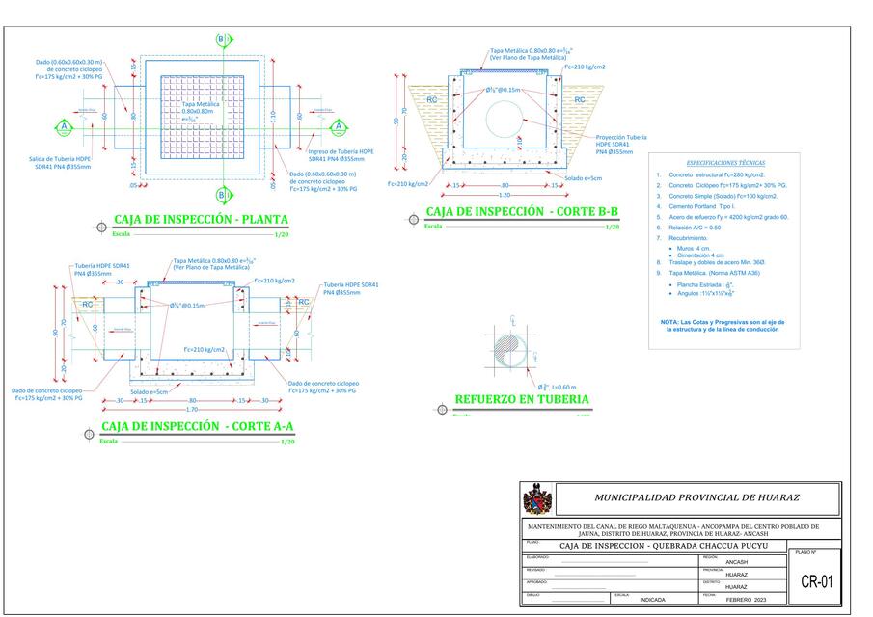Click the B section marker above the plan view

[223, 39]
